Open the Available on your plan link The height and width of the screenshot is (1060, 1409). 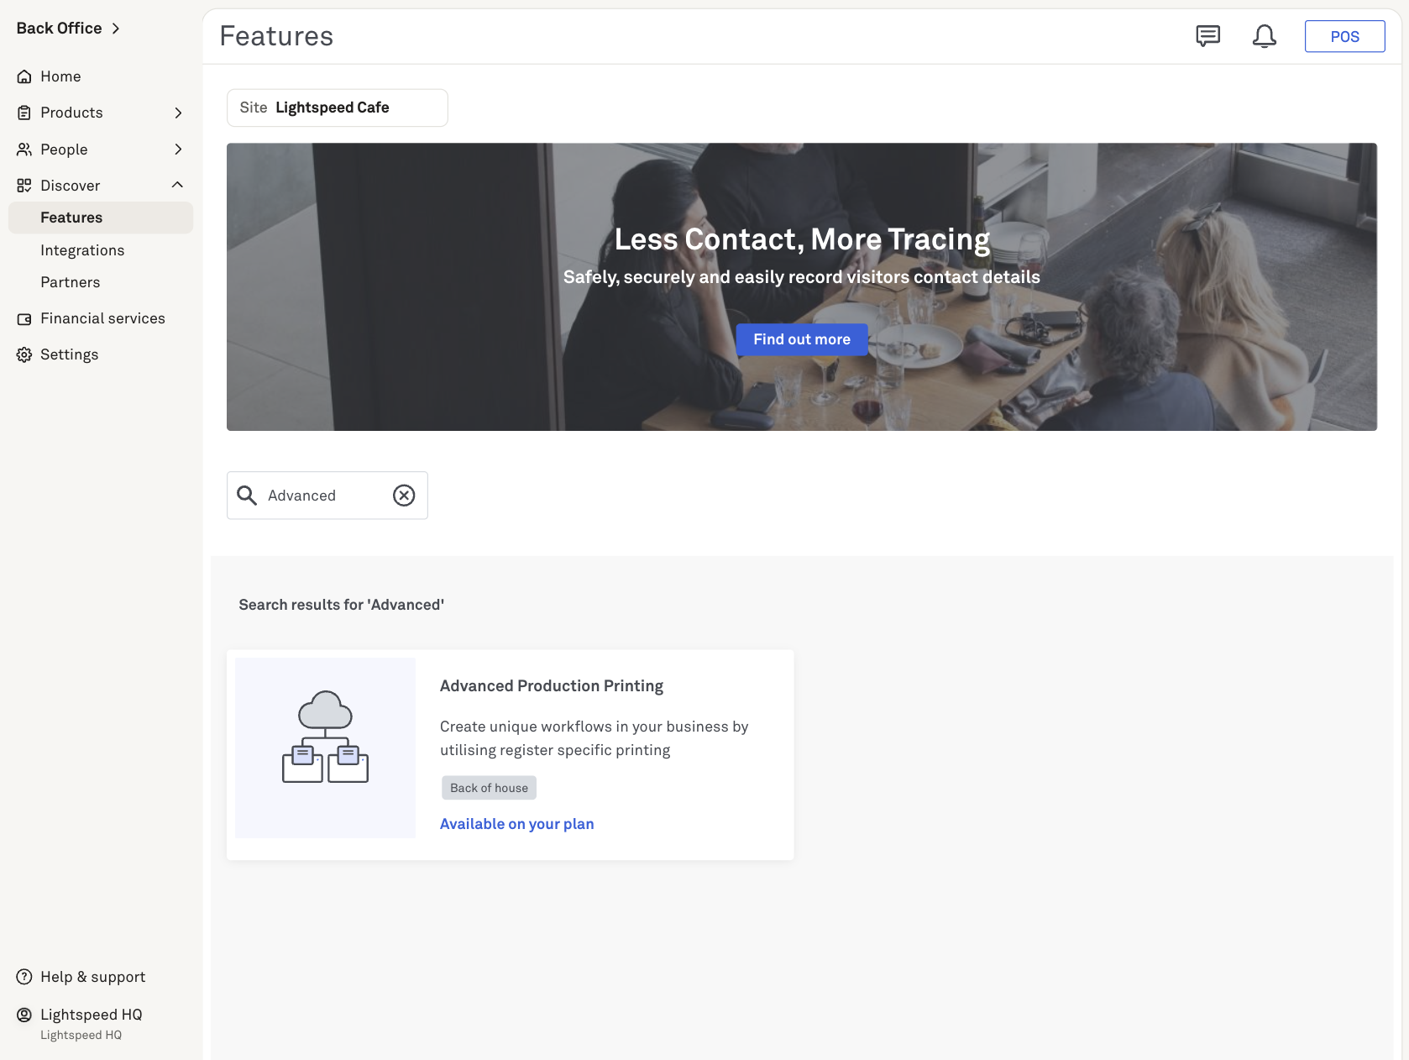click(516, 824)
